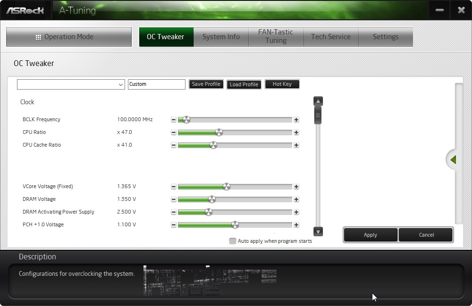Image resolution: width=472 pixels, height=306 pixels.
Task: Click the Clock section heading
Action: [x=27, y=102]
